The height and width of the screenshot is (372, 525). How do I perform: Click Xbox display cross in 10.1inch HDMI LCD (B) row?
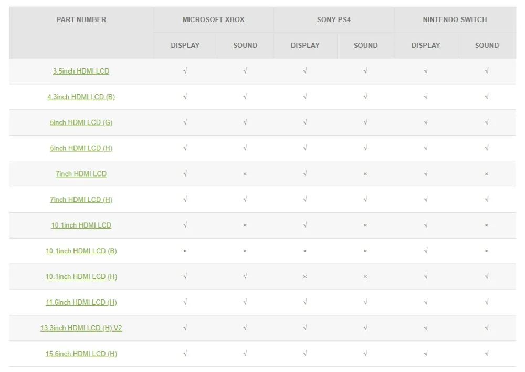185,251
